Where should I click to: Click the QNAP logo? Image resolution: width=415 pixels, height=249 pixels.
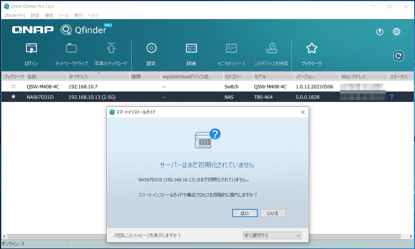(x=33, y=30)
